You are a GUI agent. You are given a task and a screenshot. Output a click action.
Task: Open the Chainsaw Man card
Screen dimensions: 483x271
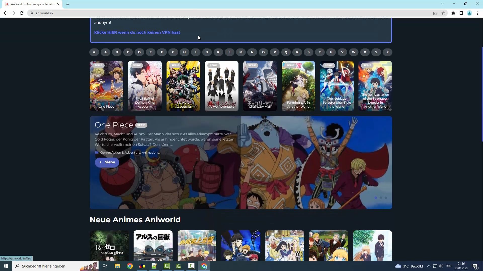pyautogui.click(x=260, y=86)
